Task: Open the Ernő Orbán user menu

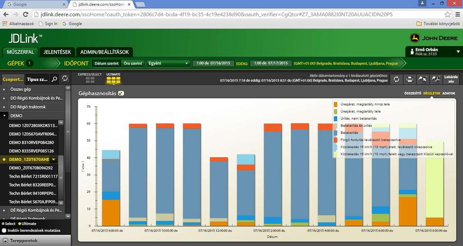Action: (x=434, y=52)
